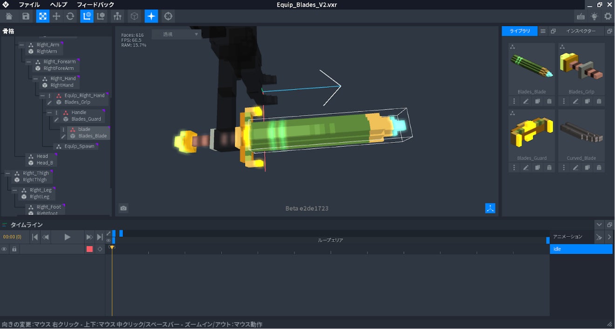Collapse the Right_Forearm tree node

[x=28, y=62]
